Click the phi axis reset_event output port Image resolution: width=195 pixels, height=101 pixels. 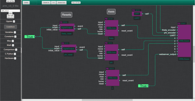118,55
